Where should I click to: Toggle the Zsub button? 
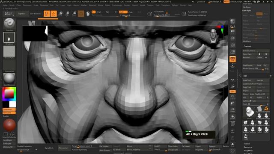pos(130,12)
